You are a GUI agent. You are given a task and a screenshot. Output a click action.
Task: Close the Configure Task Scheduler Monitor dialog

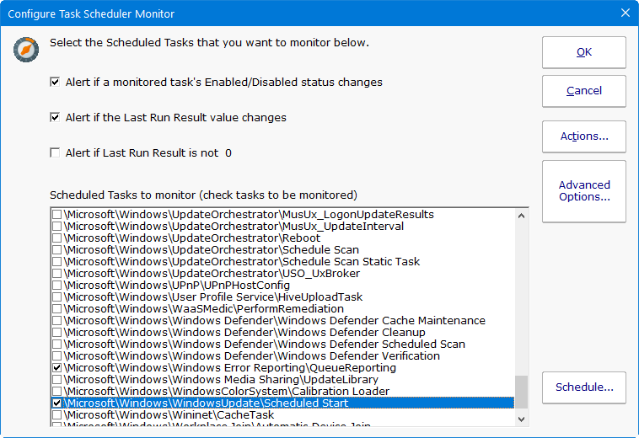(625, 13)
